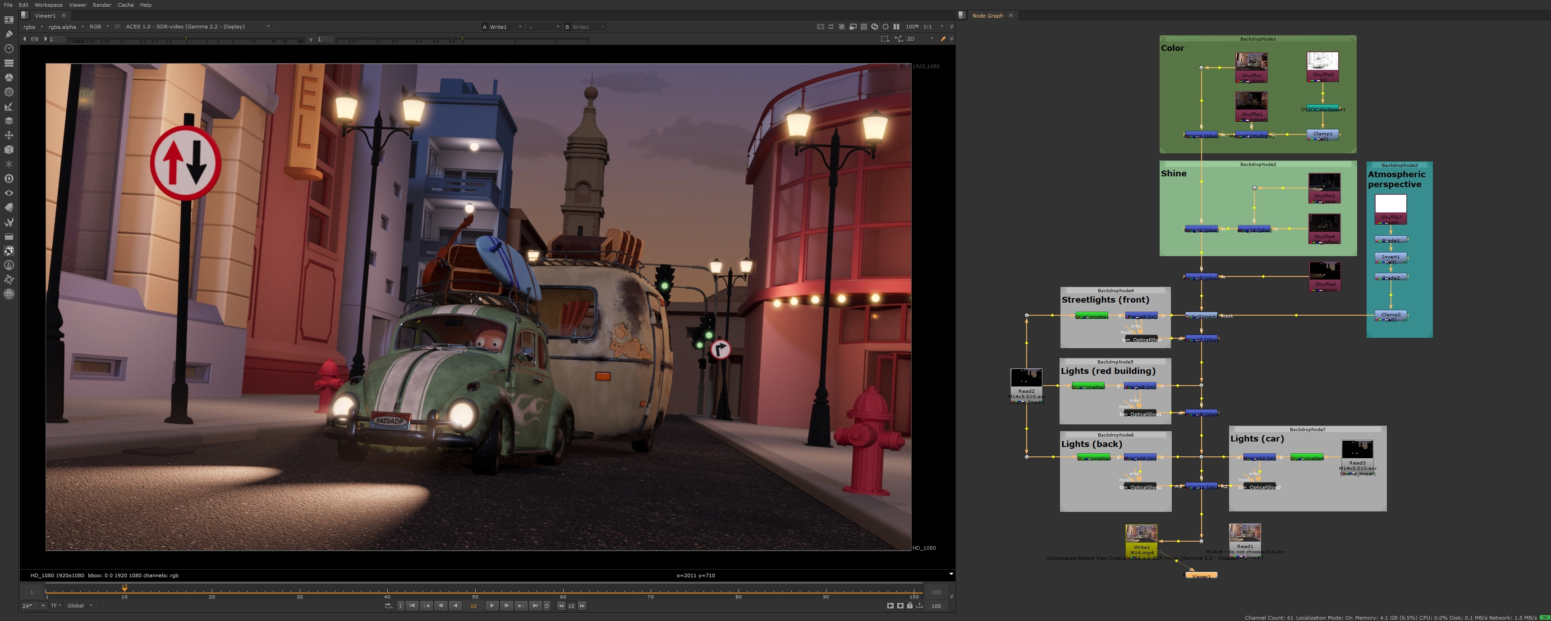
Task: Open the Render menu
Action: [x=102, y=5]
